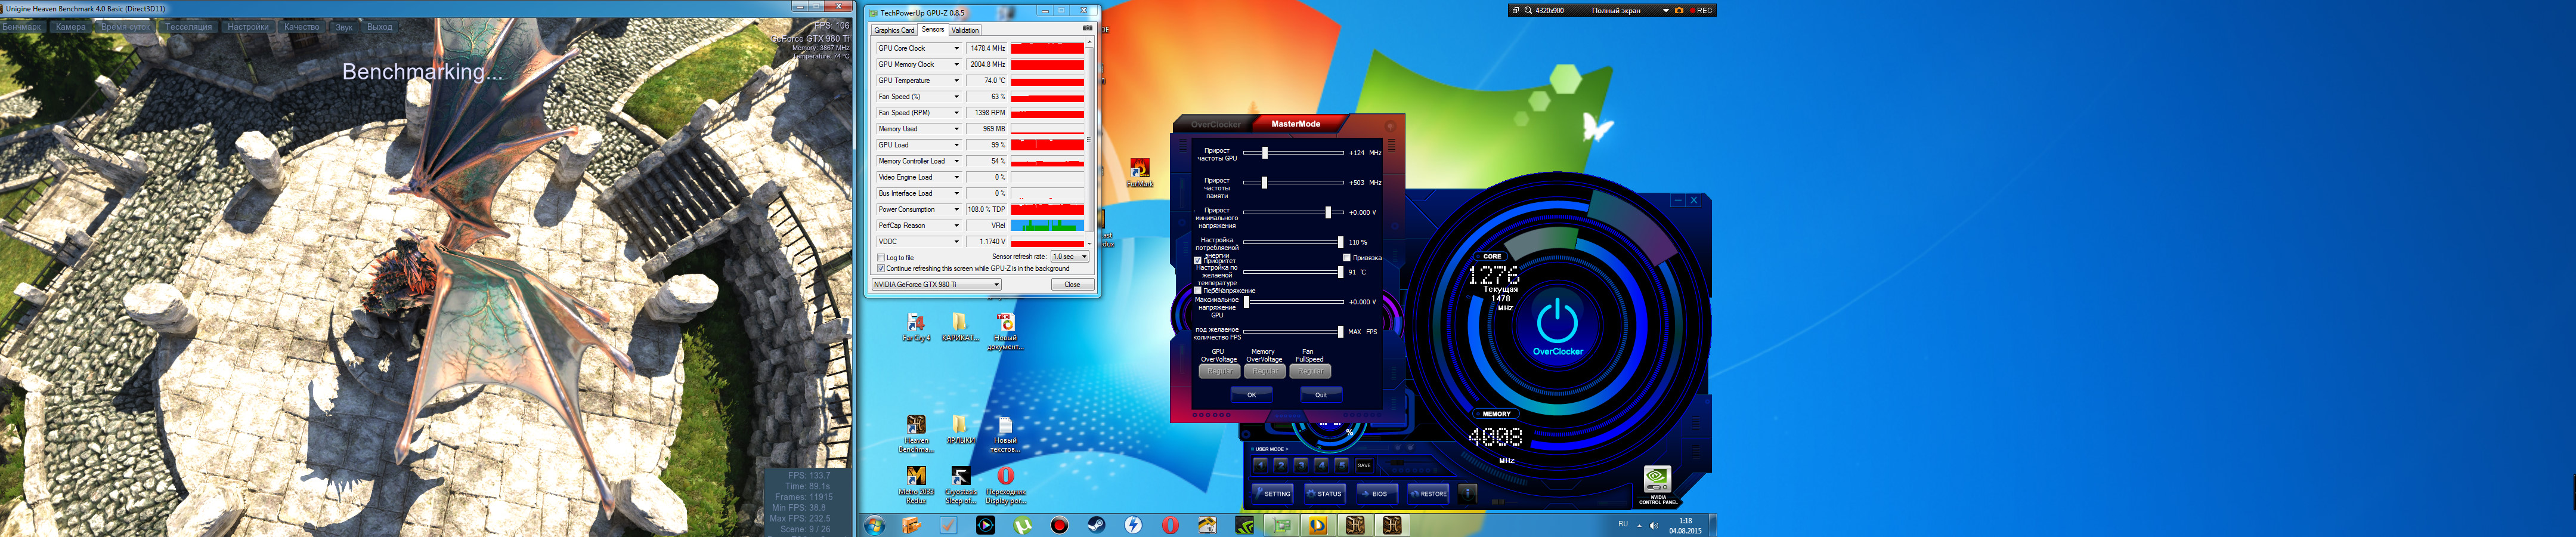Open the Настройки menu in Heaven Benchmark
The width and height of the screenshot is (2576, 537).
point(248,27)
